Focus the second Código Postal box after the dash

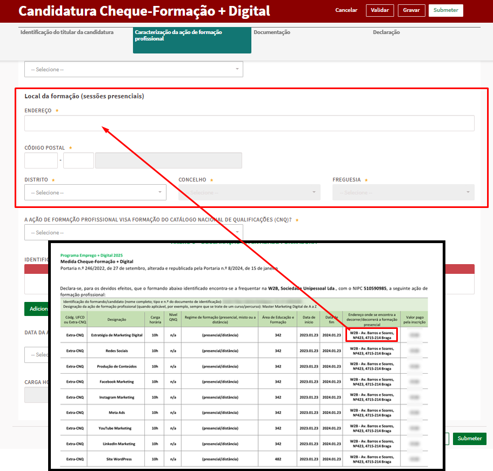click(x=78, y=160)
